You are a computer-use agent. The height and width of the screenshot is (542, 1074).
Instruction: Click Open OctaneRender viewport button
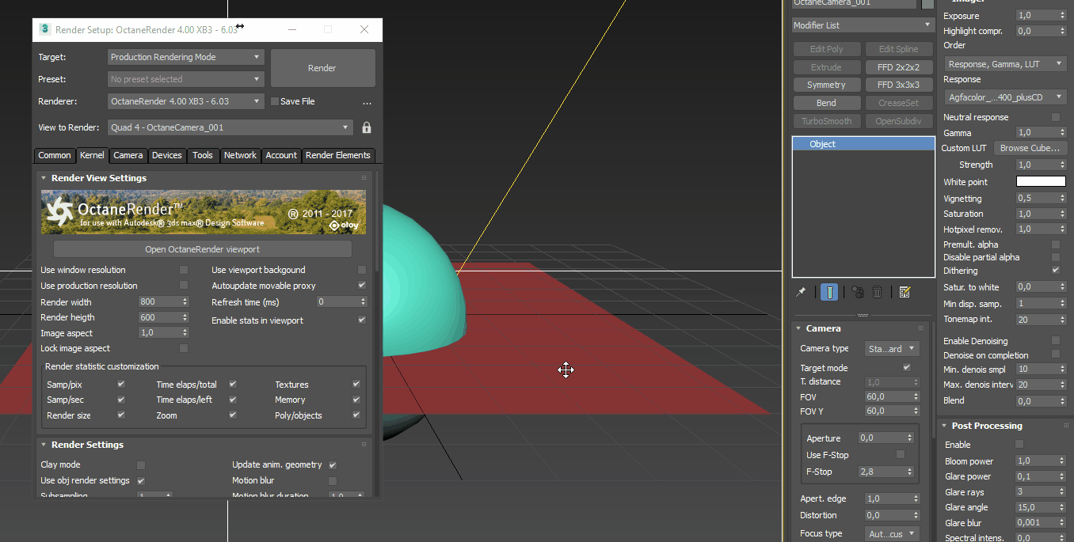202,249
